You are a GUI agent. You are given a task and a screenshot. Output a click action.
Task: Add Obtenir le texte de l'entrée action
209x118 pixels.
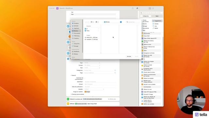click(x=151, y=66)
